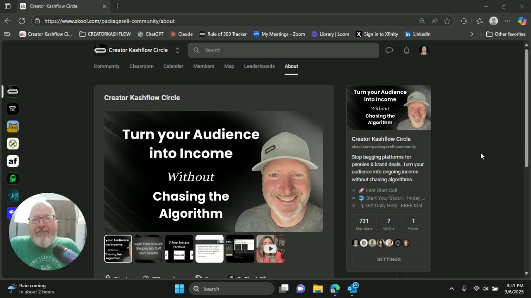This screenshot has height=298, width=531.
Task: Open the green ghost group icon
Action: point(13,178)
